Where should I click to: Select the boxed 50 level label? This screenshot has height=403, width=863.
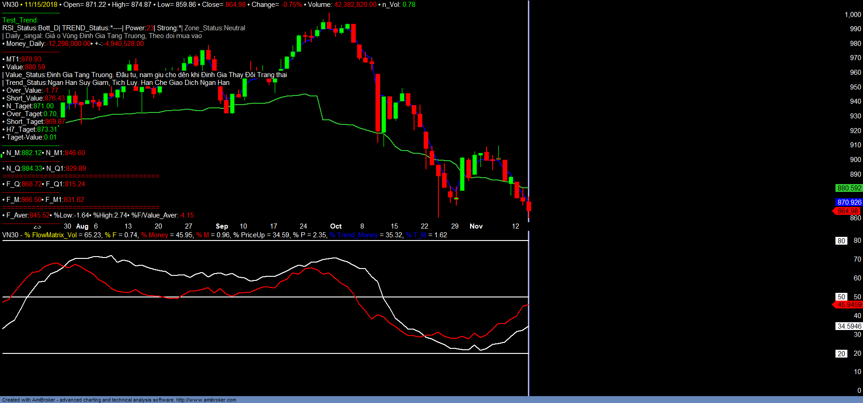pos(841,297)
